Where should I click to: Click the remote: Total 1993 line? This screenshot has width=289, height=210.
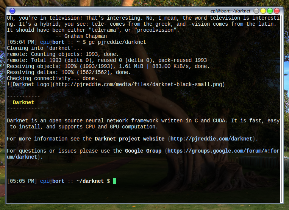[x=107, y=60]
